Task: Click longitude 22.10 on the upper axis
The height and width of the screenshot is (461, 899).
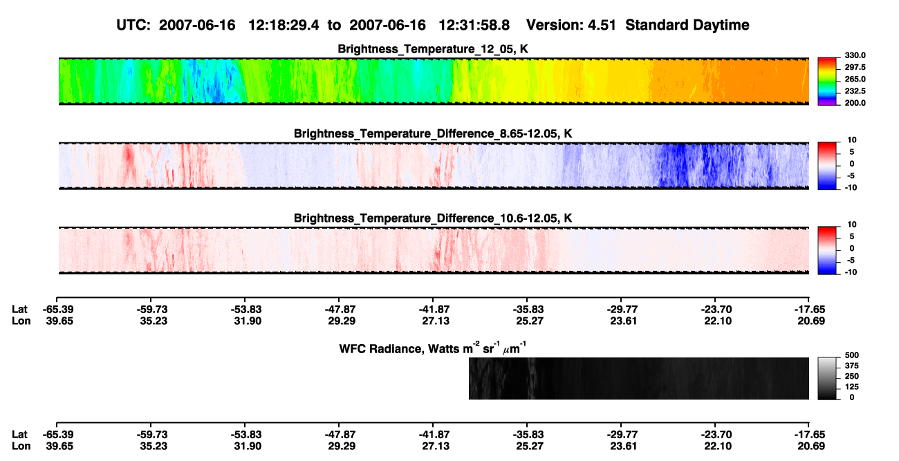Action: [x=715, y=320]
